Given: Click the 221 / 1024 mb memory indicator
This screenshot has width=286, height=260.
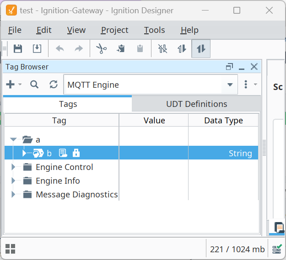Looking at the screenshot, I should click(237, 249).
